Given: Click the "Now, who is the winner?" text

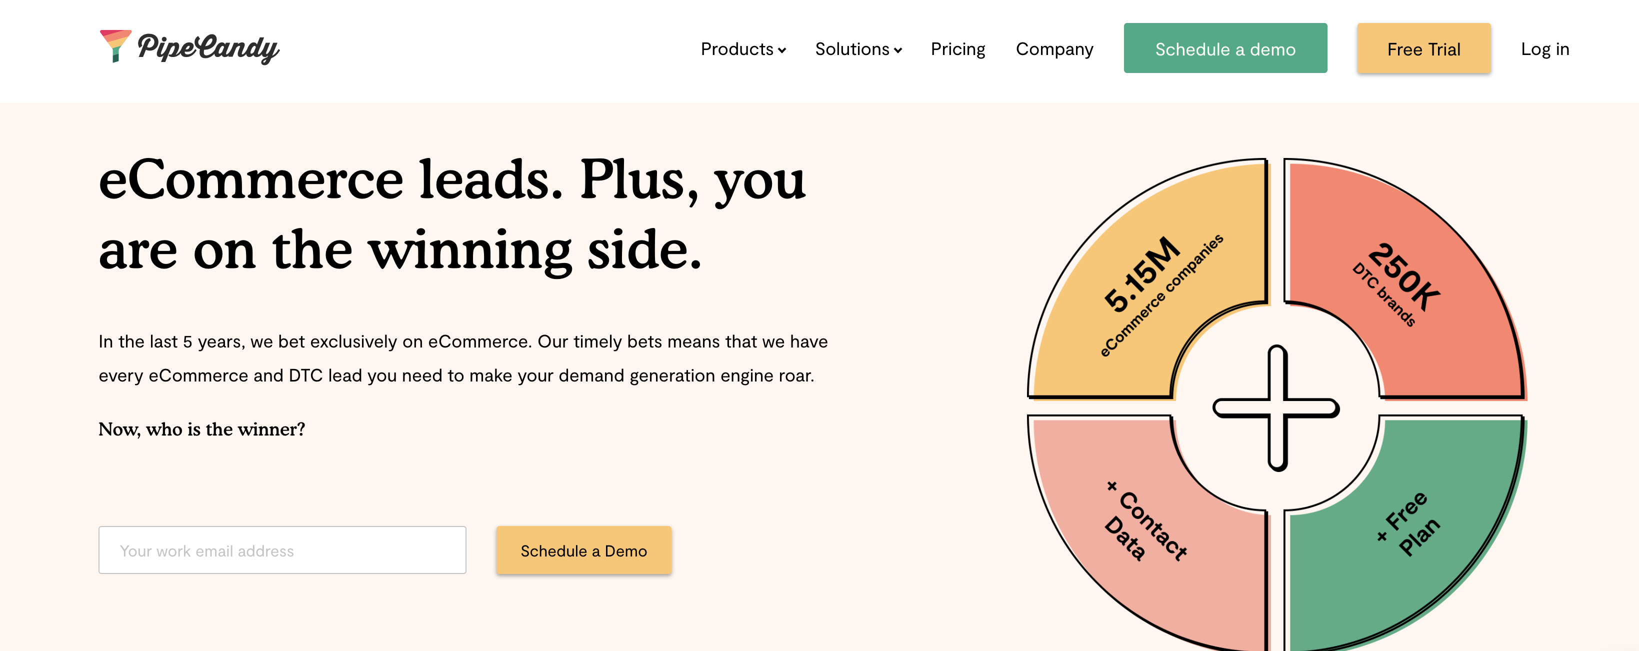Looking at the screenshot, I should click(x=201, y=429).
